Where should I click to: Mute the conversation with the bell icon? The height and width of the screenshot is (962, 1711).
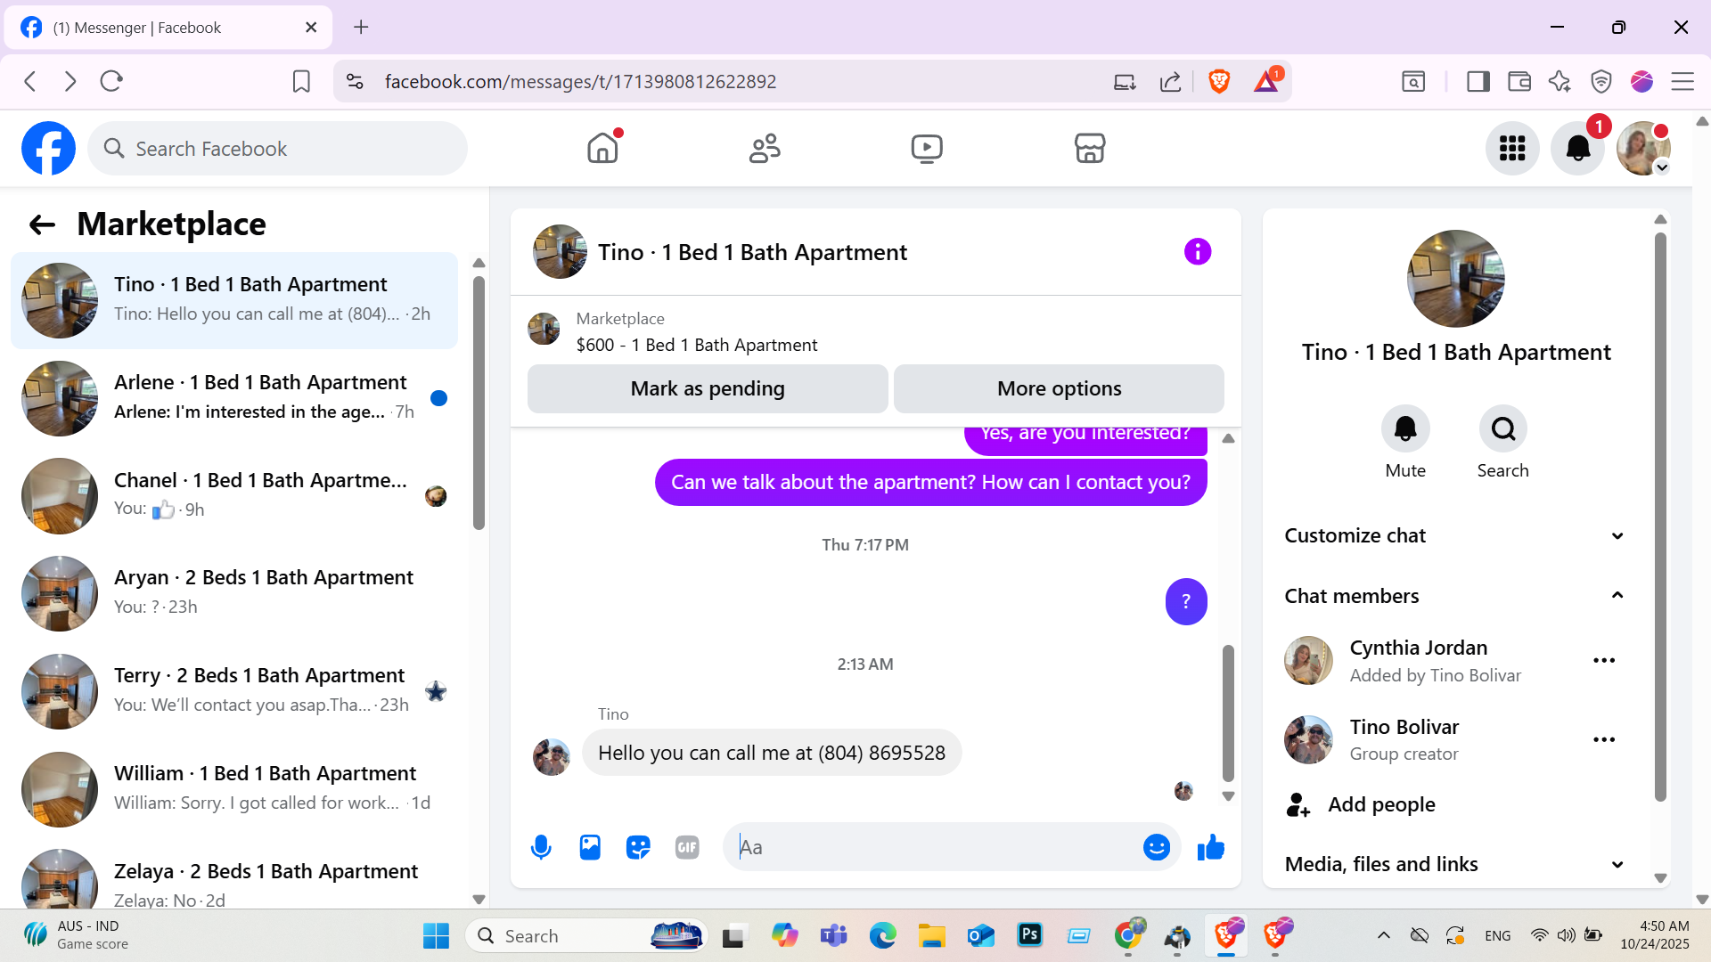[1405, 429]
